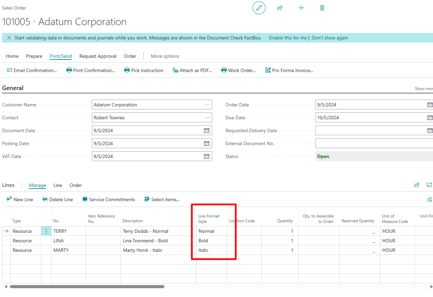The width and height of the screenshot is (433, 297).
Task: Open the VAT Date calendar picker
Action: 207,156
